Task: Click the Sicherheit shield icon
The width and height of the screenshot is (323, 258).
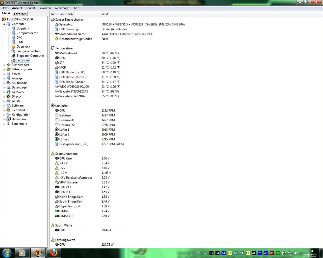Action: (x=9, y=110)
